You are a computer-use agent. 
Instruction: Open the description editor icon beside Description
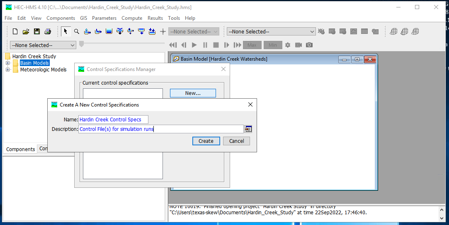(248, 129)
